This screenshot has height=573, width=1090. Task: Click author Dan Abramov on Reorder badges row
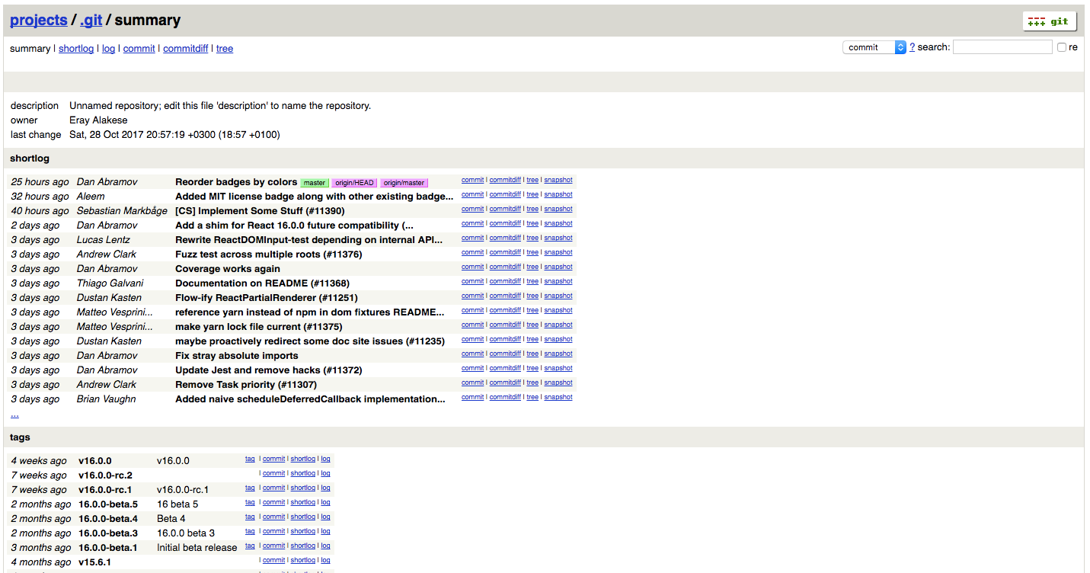(107, 182)
